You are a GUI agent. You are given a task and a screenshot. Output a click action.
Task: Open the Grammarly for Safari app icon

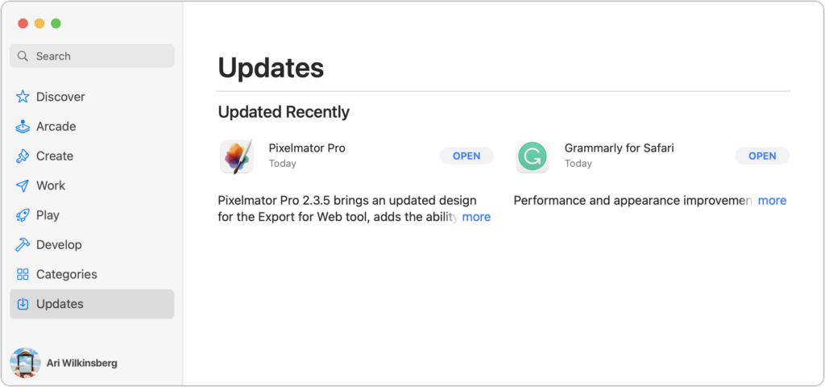(533, 156)
